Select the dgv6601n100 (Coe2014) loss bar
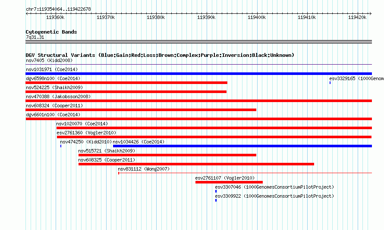This screenshot has width=384, height=230. pyautogui.click(x=198, y=119)
